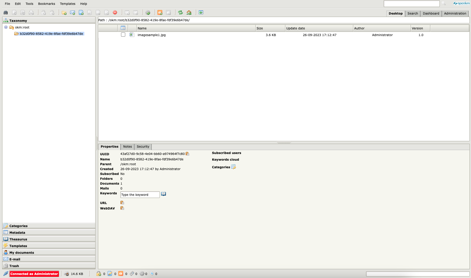Open the Bookmarks menu

46,4
